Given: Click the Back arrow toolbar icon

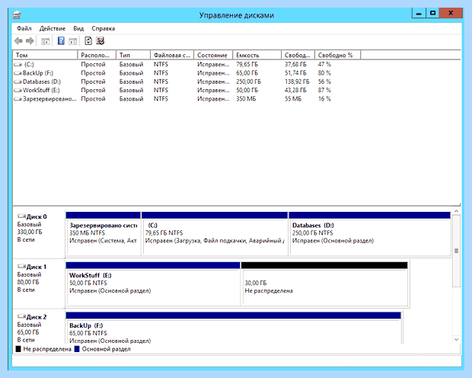Looking at the screenshot, I should tap(18, 40).
